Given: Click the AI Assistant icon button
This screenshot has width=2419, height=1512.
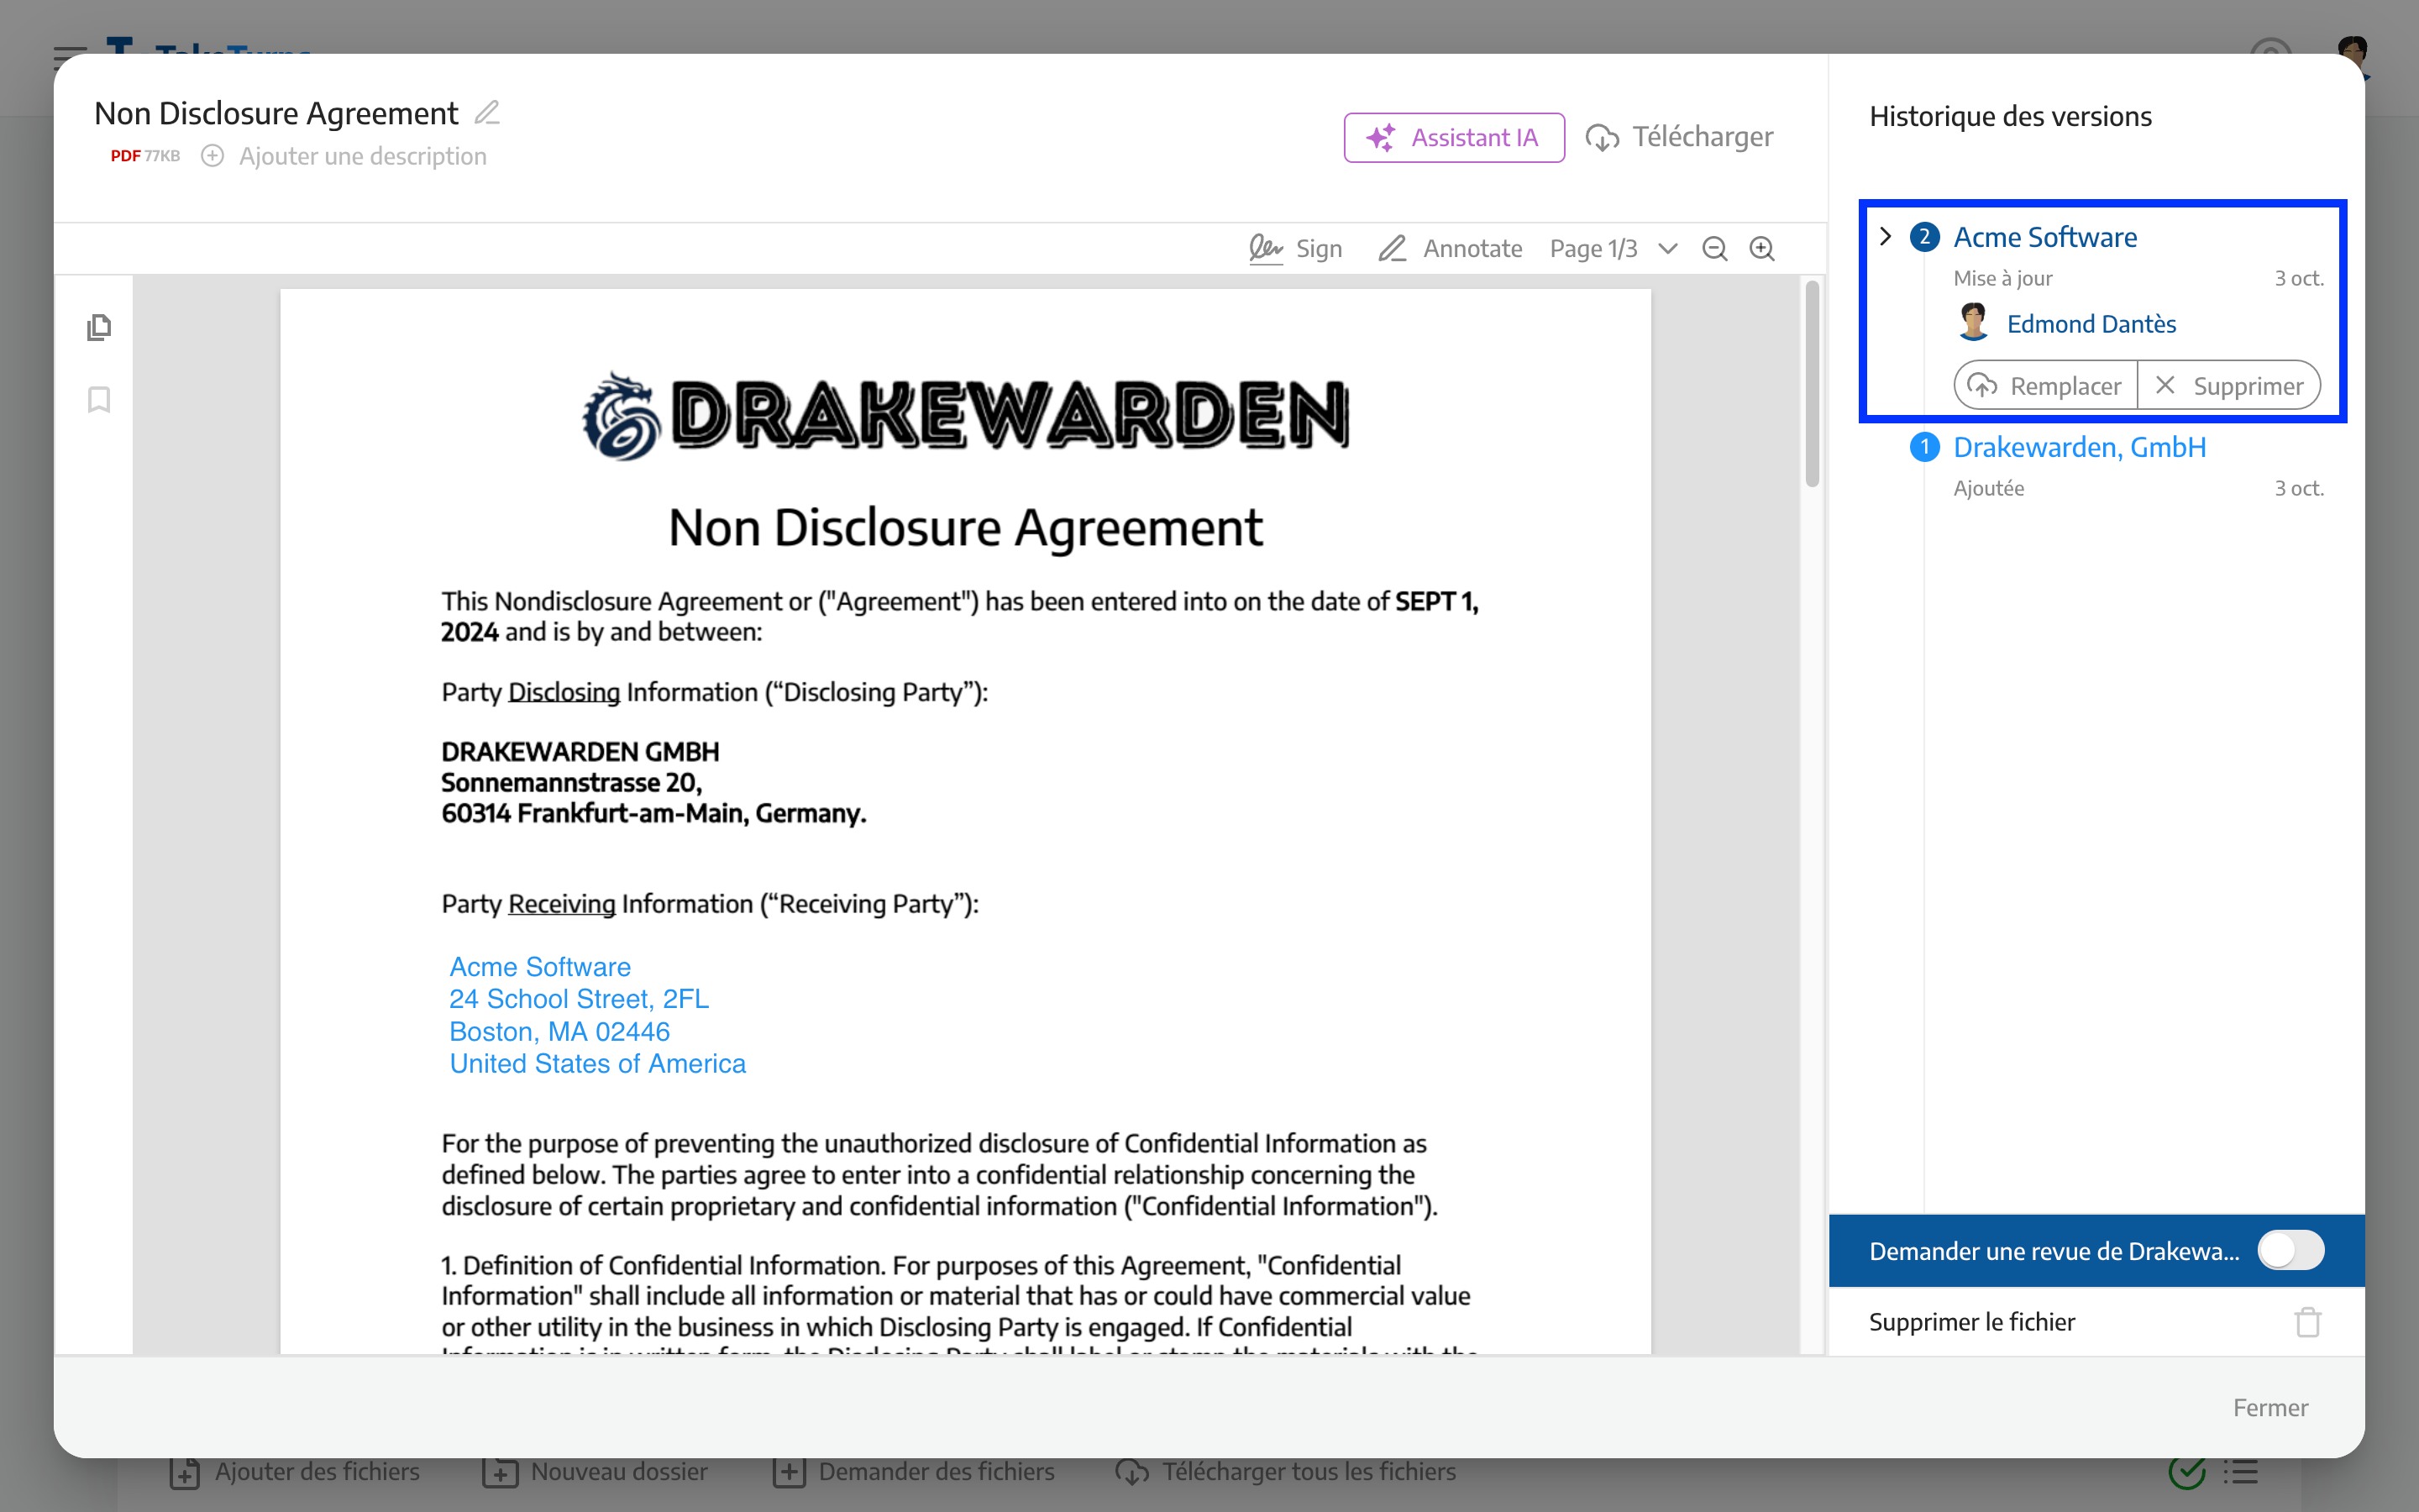Looking at the screenshot, I should point(1454,136).
